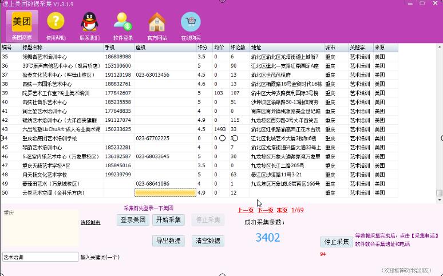Sort by 来源 column header

point(386,48)
